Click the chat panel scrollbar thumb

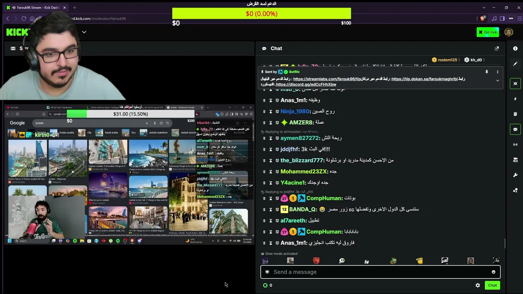click(505, 243)
